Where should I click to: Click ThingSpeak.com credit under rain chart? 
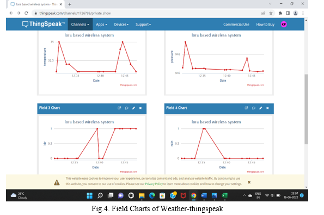(255, 171)
